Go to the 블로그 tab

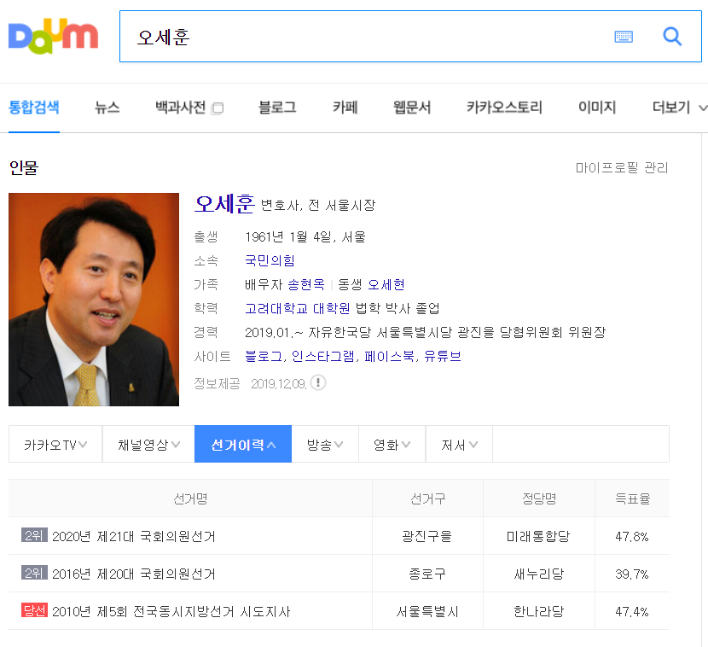pyautogui.click(x=277, y=108)
